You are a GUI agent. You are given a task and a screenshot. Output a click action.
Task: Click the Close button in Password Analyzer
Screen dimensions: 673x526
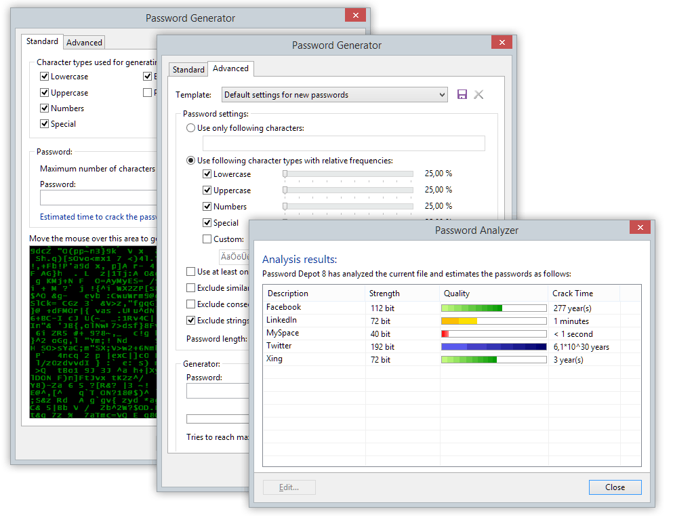click(x=615, y=487)
